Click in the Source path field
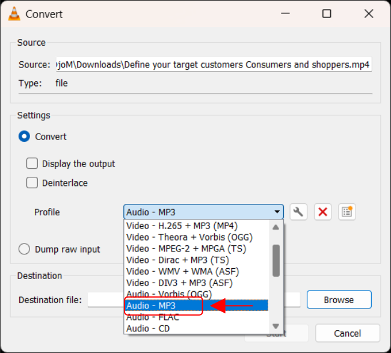Viewport: 391px width, 353px height. 214,64
